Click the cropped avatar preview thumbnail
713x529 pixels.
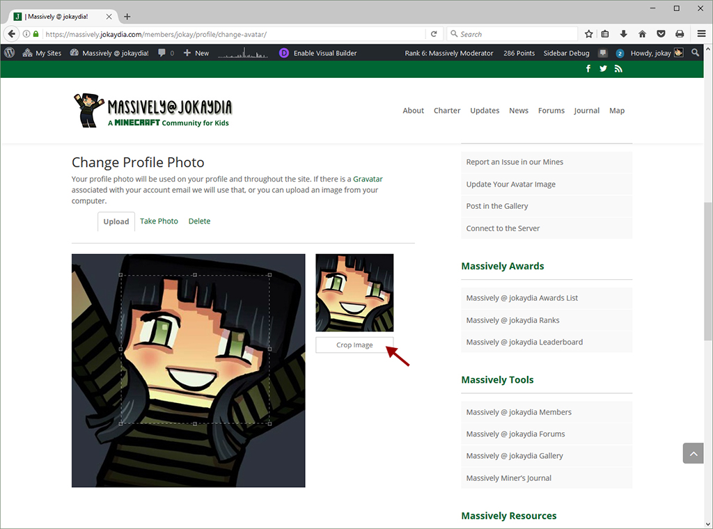click(x=354, y=292)
